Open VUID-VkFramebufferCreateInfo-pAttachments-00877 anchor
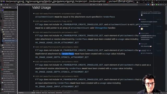 coord(57,32)
